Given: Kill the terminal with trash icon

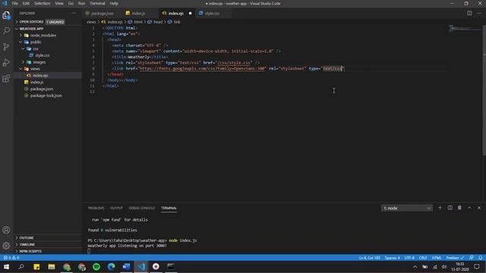Looking at the screenshot, I should [x=459, y=208].
